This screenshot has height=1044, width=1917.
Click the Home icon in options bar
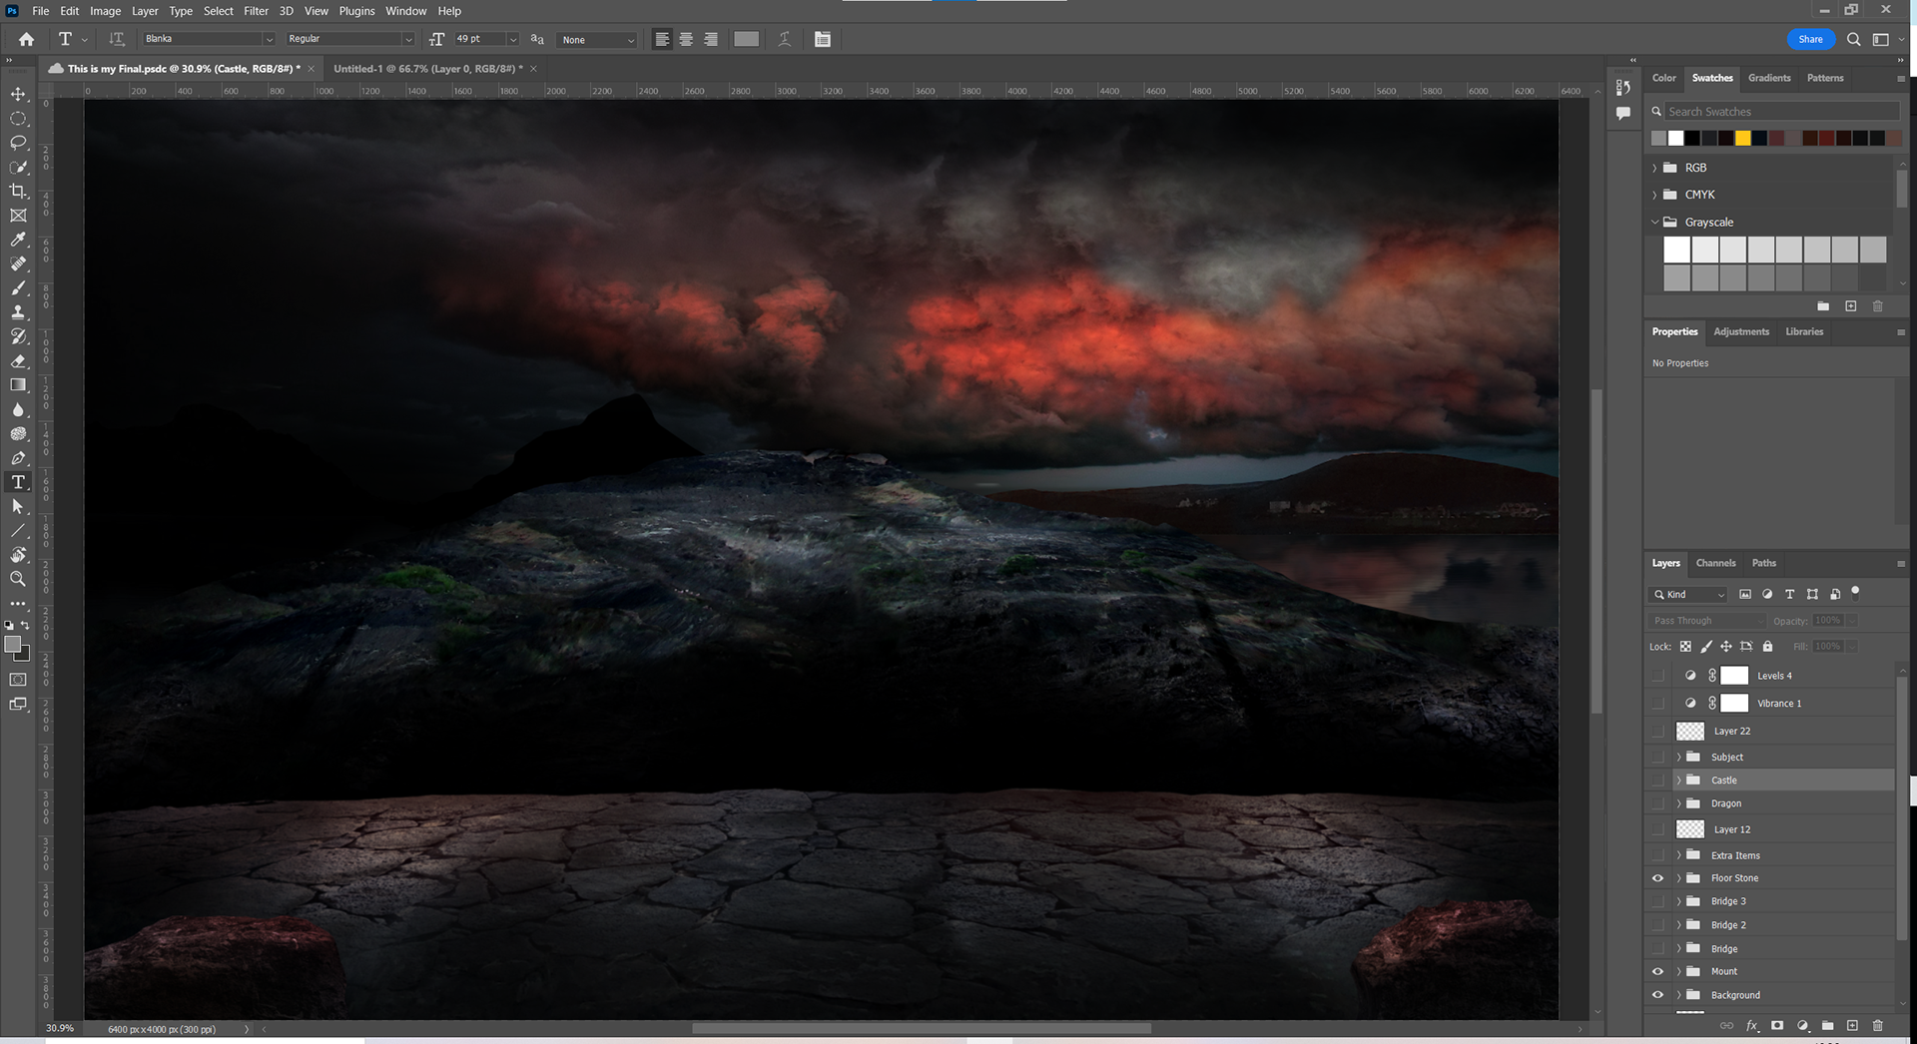27,39
